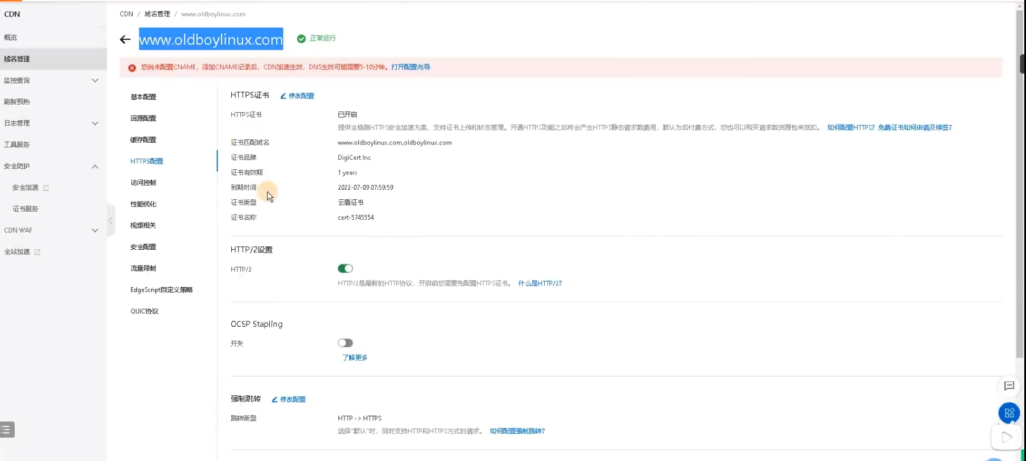Viewport: 1026px width, 461px height.
Task: Open the 回源配置 tab
Action: pos(143,118)
